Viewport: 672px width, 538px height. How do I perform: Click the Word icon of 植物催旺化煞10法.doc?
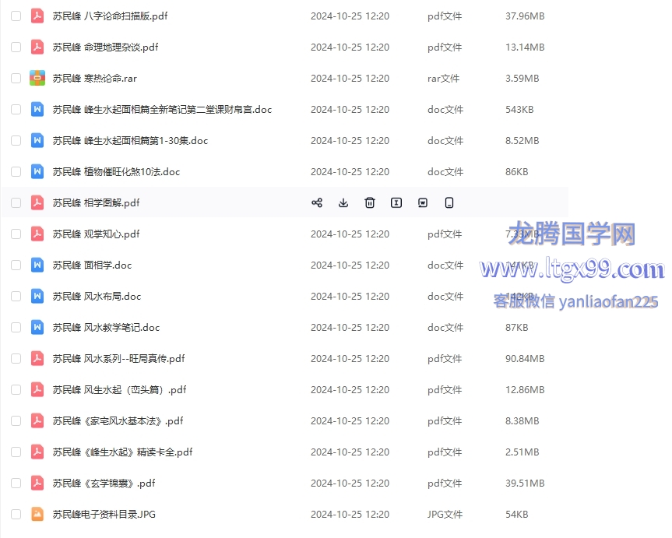click(37, 171)
